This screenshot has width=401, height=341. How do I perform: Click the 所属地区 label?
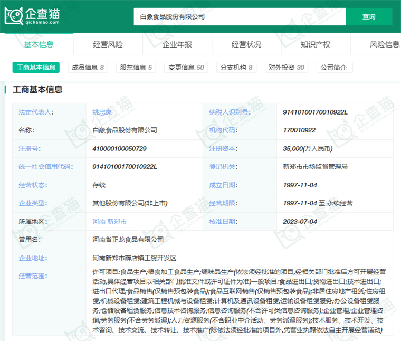[33, 222]
